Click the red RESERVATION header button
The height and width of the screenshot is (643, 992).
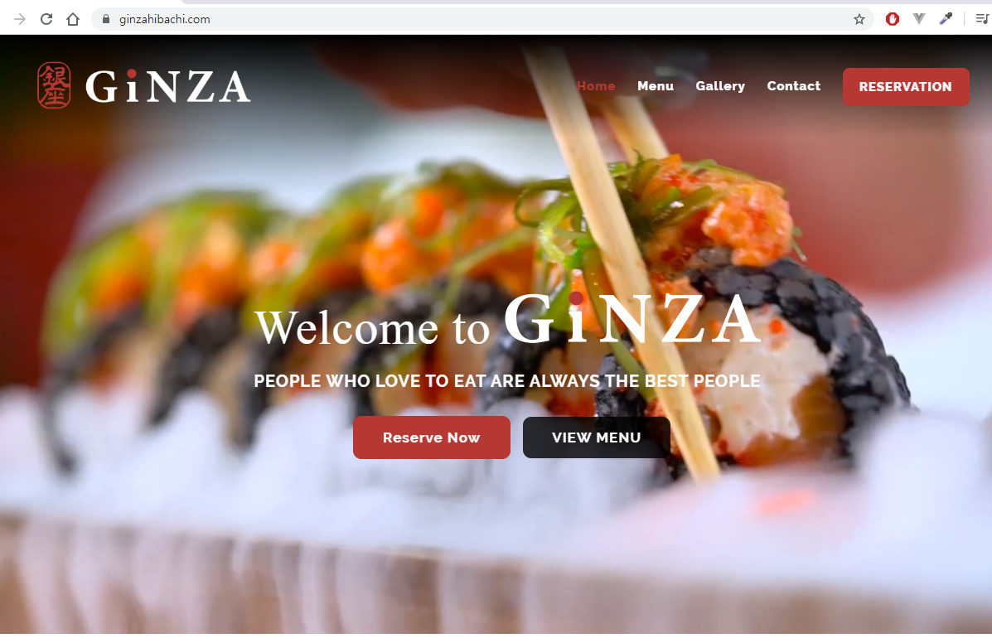click(905, 87)
